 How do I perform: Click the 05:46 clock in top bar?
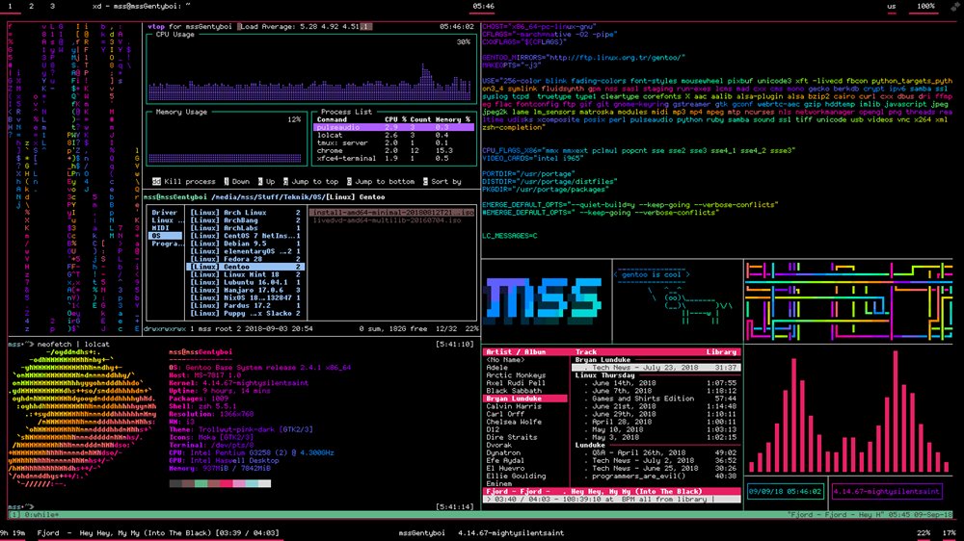tap(483, 6)
